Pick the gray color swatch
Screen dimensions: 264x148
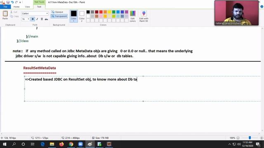[x=92, y=12]
